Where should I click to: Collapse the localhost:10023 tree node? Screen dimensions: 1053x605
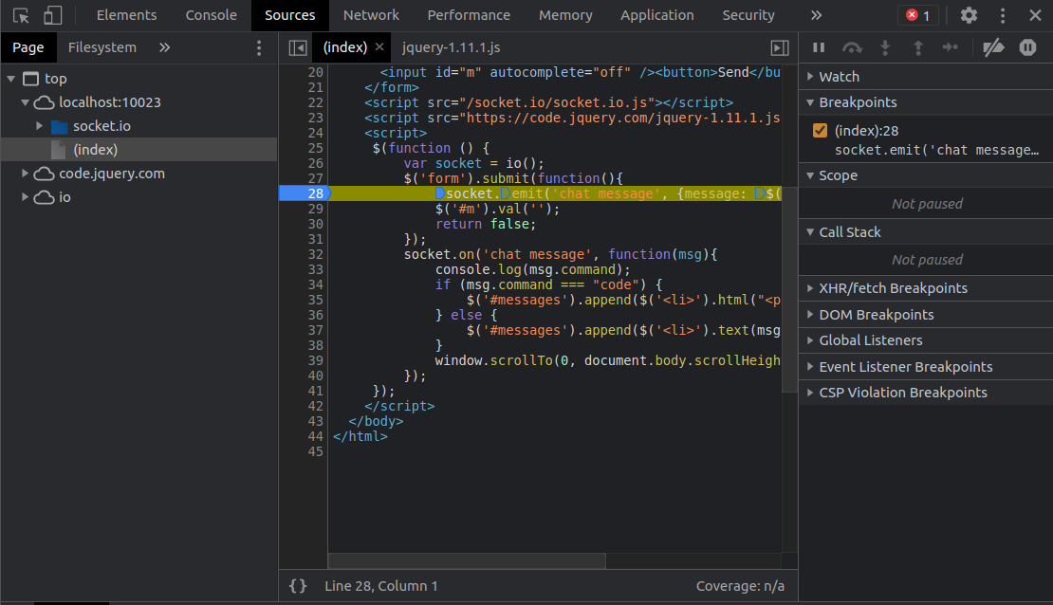coord(25,102)
